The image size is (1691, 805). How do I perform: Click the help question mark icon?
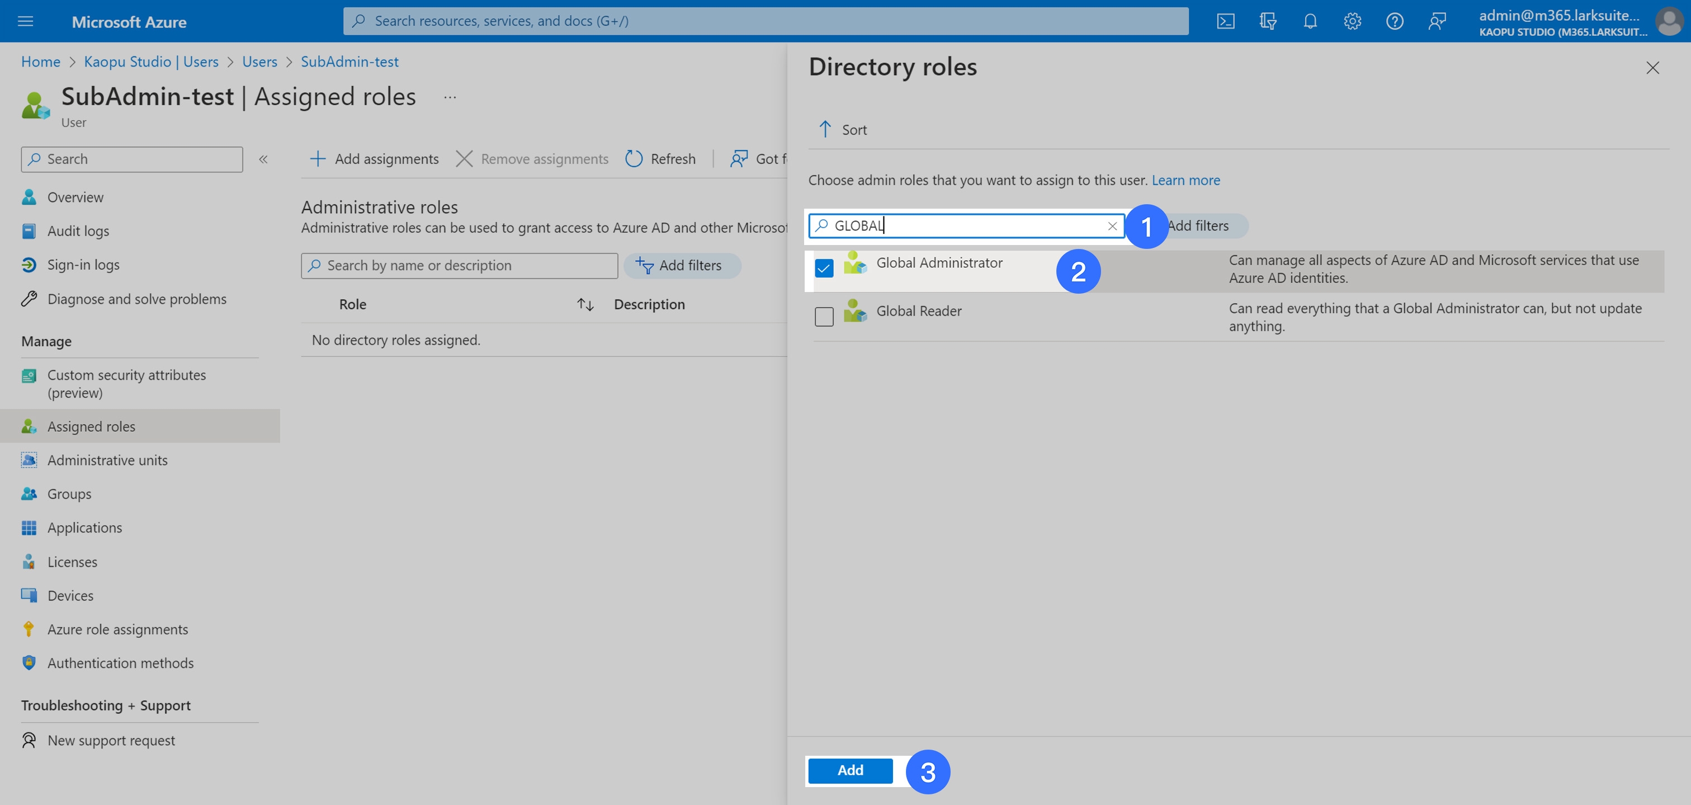tap(1394, 21)
